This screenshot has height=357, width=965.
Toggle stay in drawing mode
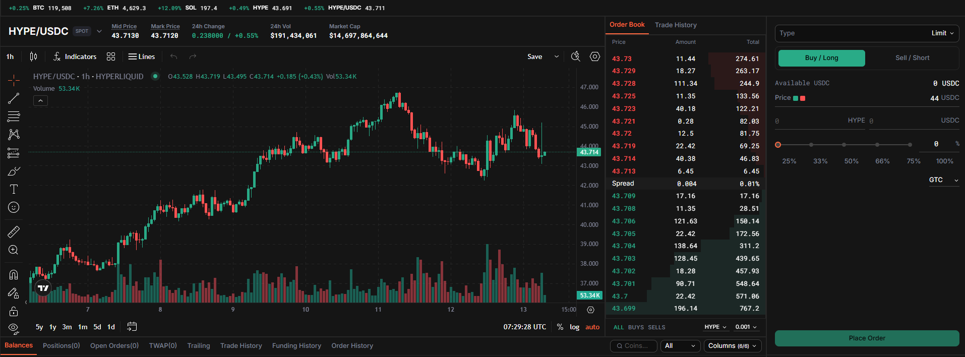14,293
